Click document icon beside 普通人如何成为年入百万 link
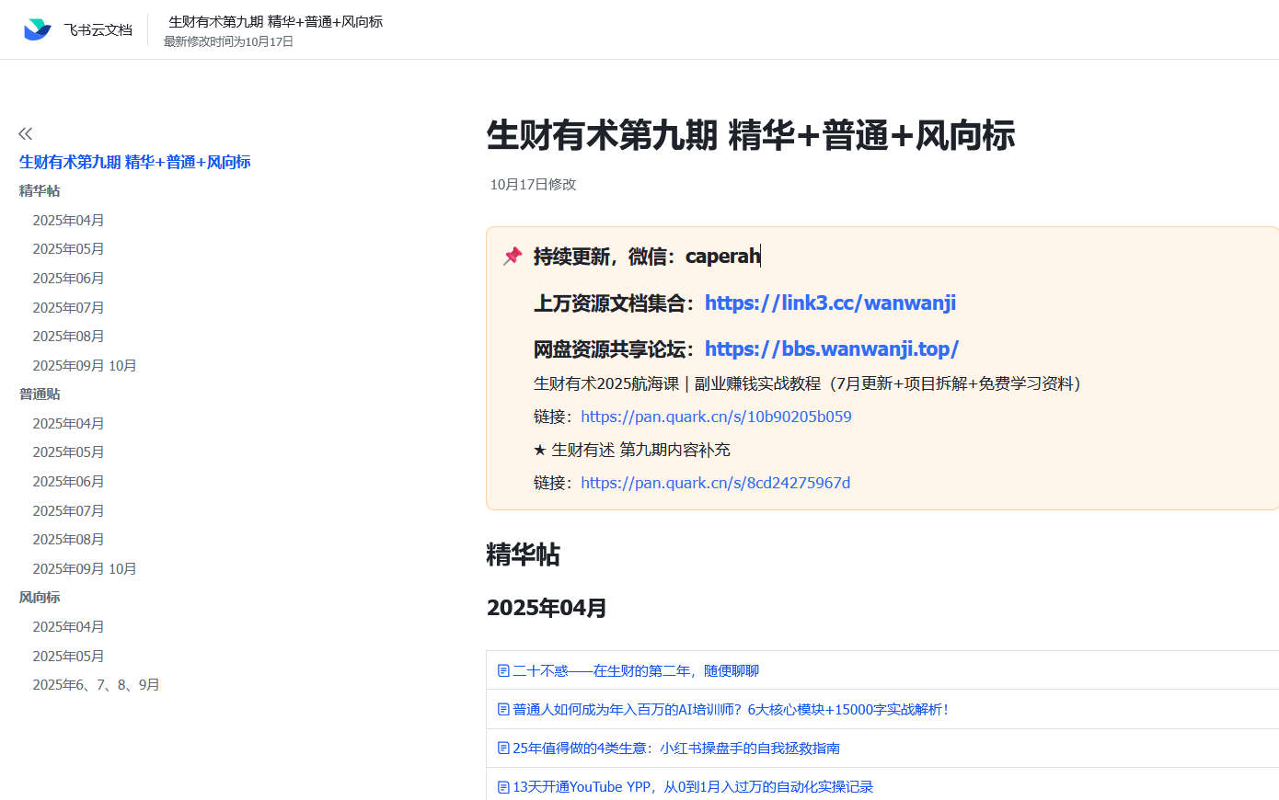This screenshot has height=800, width=1279. 503,709
